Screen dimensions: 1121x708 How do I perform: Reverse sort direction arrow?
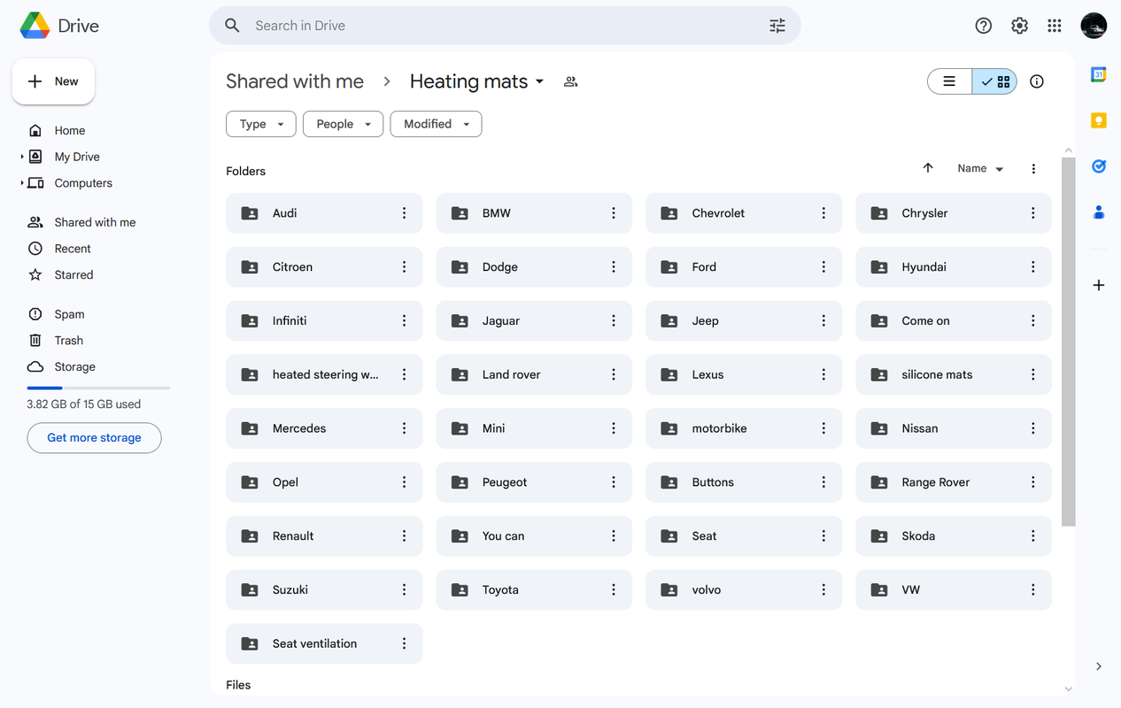pos(928,168)
